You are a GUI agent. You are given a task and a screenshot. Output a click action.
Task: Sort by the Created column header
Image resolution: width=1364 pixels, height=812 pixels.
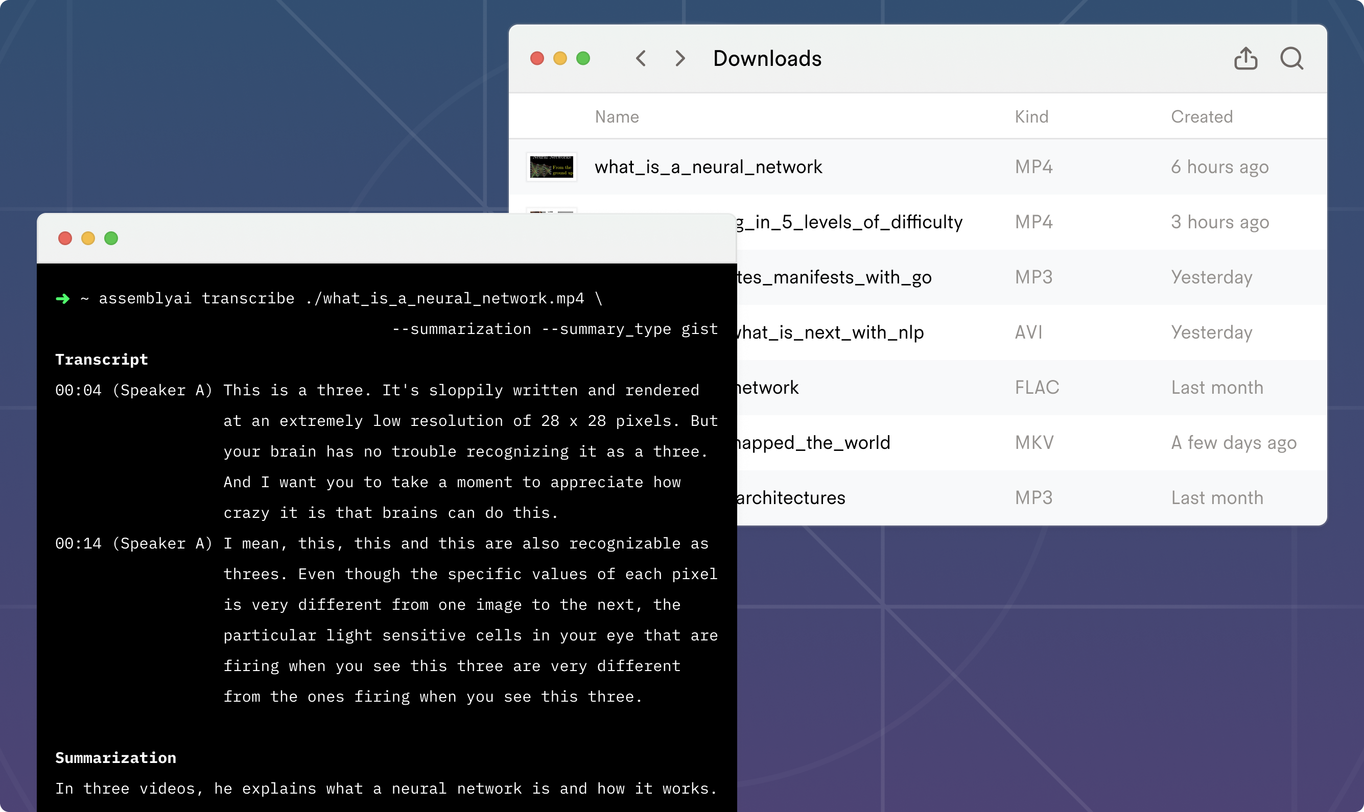click(1202, 116)
